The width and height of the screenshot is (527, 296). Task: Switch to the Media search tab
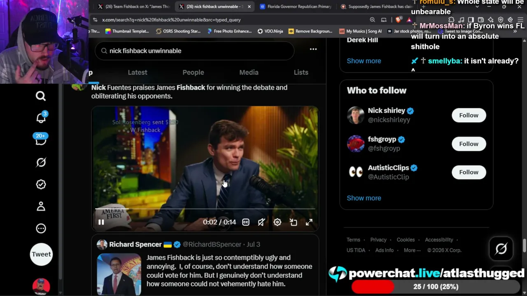tap(249, 72)
